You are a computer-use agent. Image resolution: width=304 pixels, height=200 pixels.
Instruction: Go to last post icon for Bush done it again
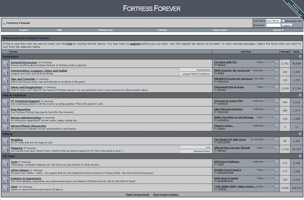277,178
